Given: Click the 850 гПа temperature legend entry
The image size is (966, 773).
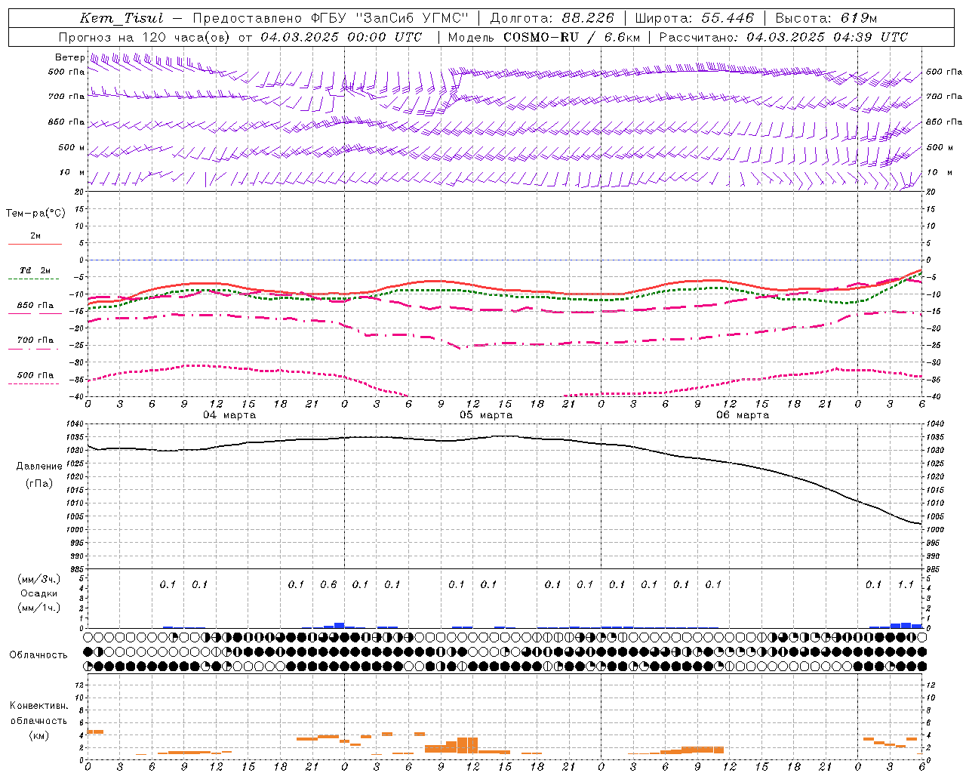Looking at the screenshot, I should (x=35, y=306).
